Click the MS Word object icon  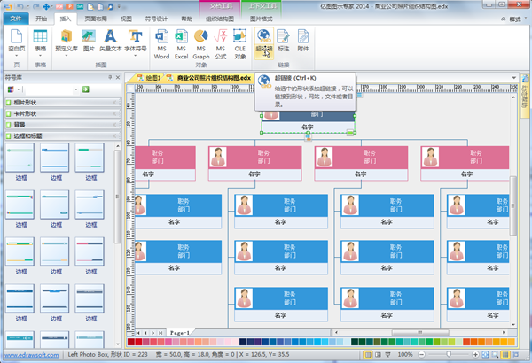point(162,41)
